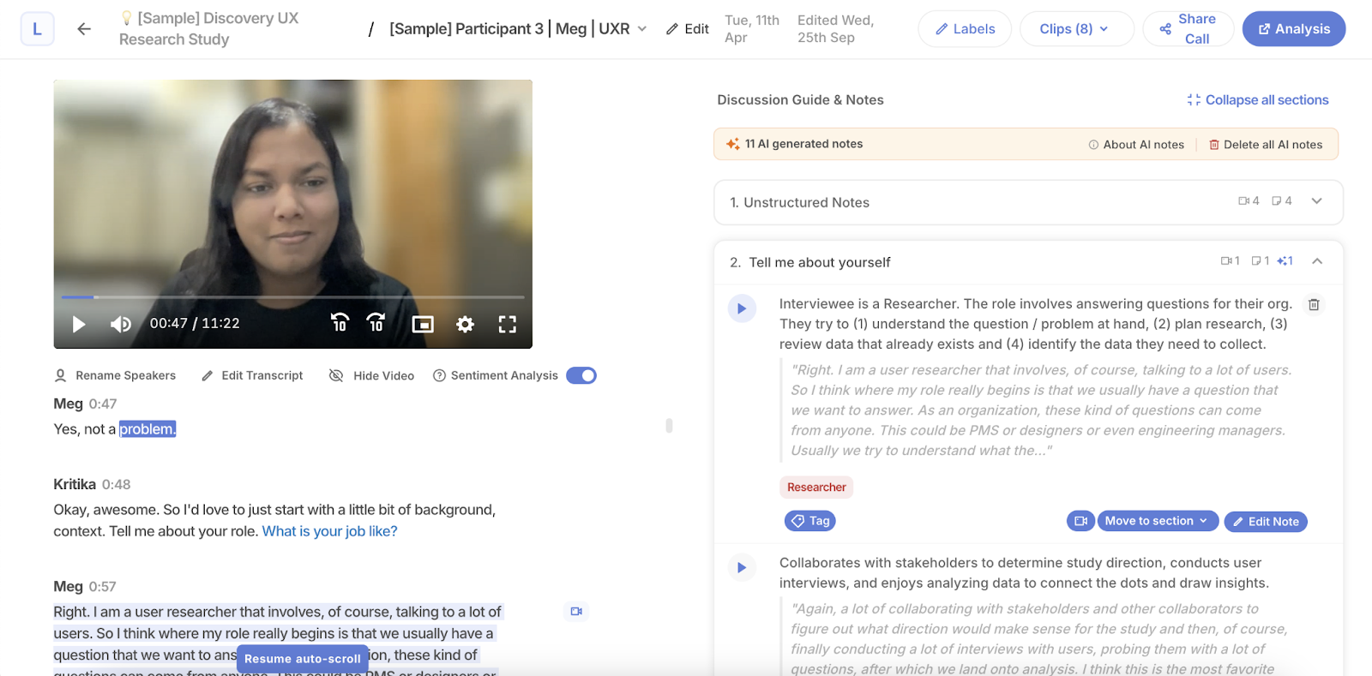Click the video clip count in Unstructured Notes

1249,200
